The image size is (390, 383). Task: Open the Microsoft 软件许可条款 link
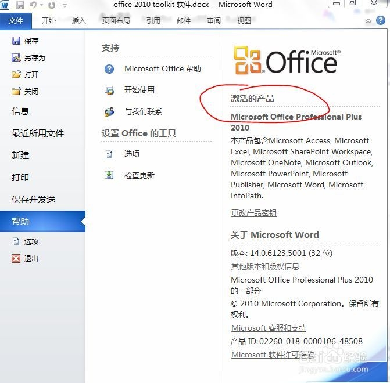coord(273,355)
